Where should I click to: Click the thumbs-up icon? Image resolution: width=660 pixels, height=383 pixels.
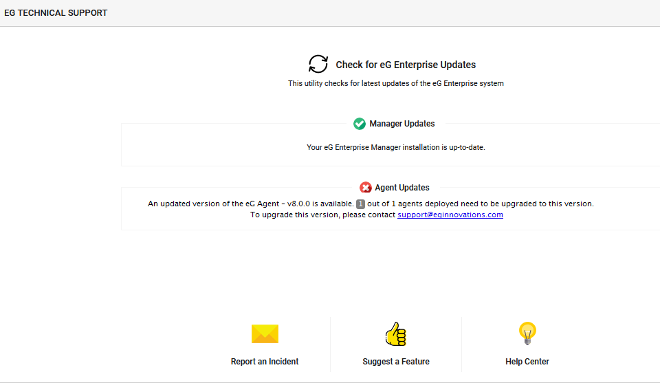point(395,334)
